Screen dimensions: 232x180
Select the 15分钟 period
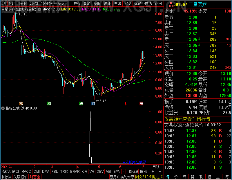[x=46, y=3]
